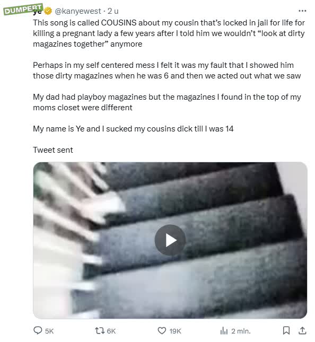Share the tweet via upload arrow icon
Screen dimensions: 315x342
302,330
